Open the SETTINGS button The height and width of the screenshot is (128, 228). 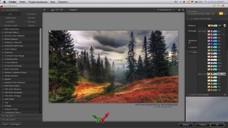15,125
